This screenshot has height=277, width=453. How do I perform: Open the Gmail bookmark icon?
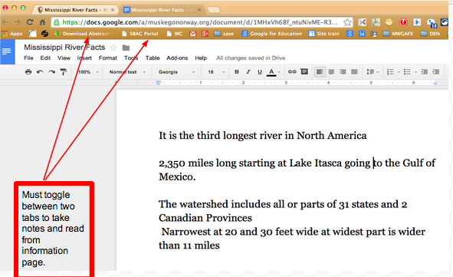coord(192,34)
